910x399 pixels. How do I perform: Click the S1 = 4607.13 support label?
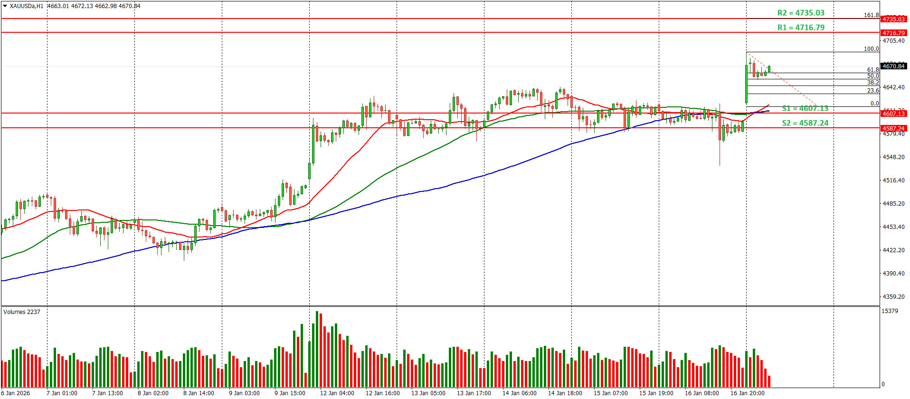[805, 108]
